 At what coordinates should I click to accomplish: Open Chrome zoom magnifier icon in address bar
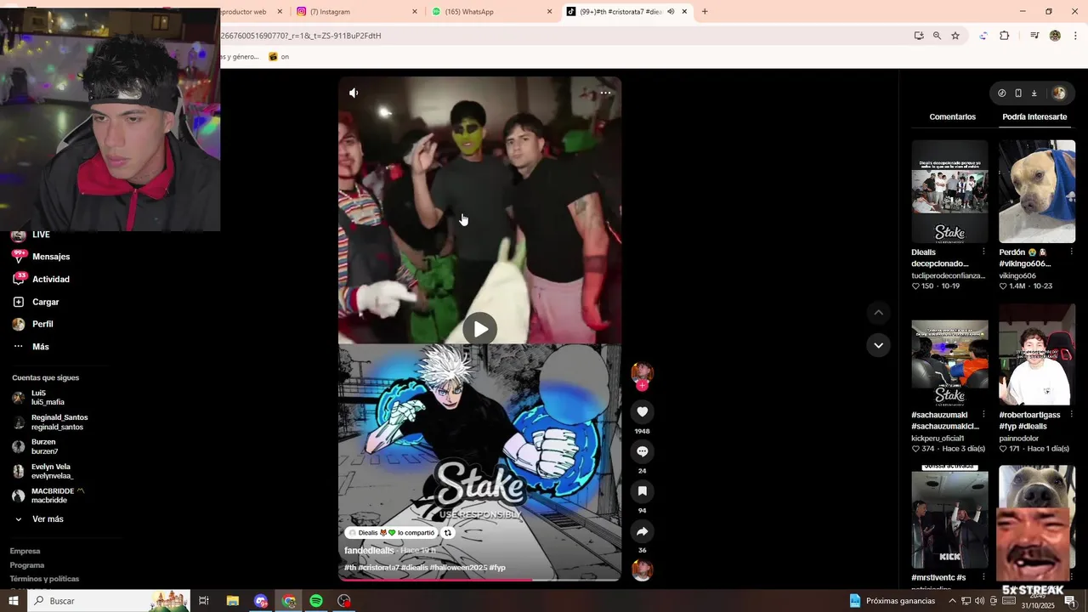click(937, 36)
